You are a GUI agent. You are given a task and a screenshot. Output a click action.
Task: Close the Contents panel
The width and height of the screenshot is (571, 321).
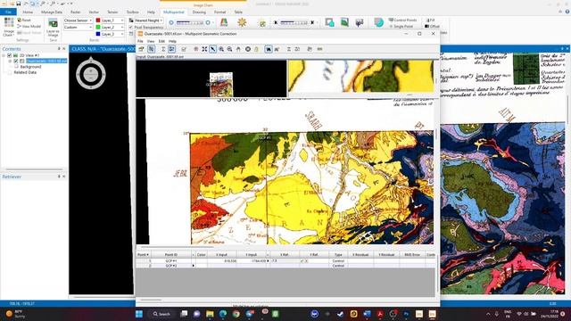click(x=64, y=49)
